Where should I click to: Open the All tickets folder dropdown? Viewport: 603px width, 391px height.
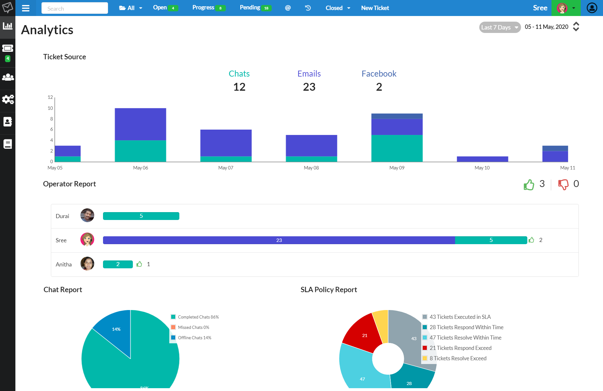[131, 8]
